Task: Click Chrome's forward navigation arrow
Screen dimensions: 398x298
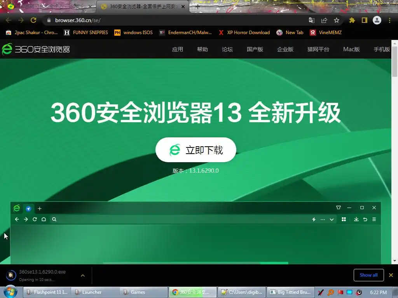Action: (21, 20)
